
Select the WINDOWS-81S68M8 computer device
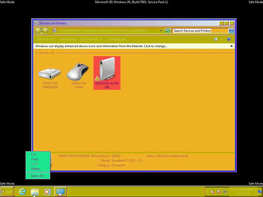107,73
